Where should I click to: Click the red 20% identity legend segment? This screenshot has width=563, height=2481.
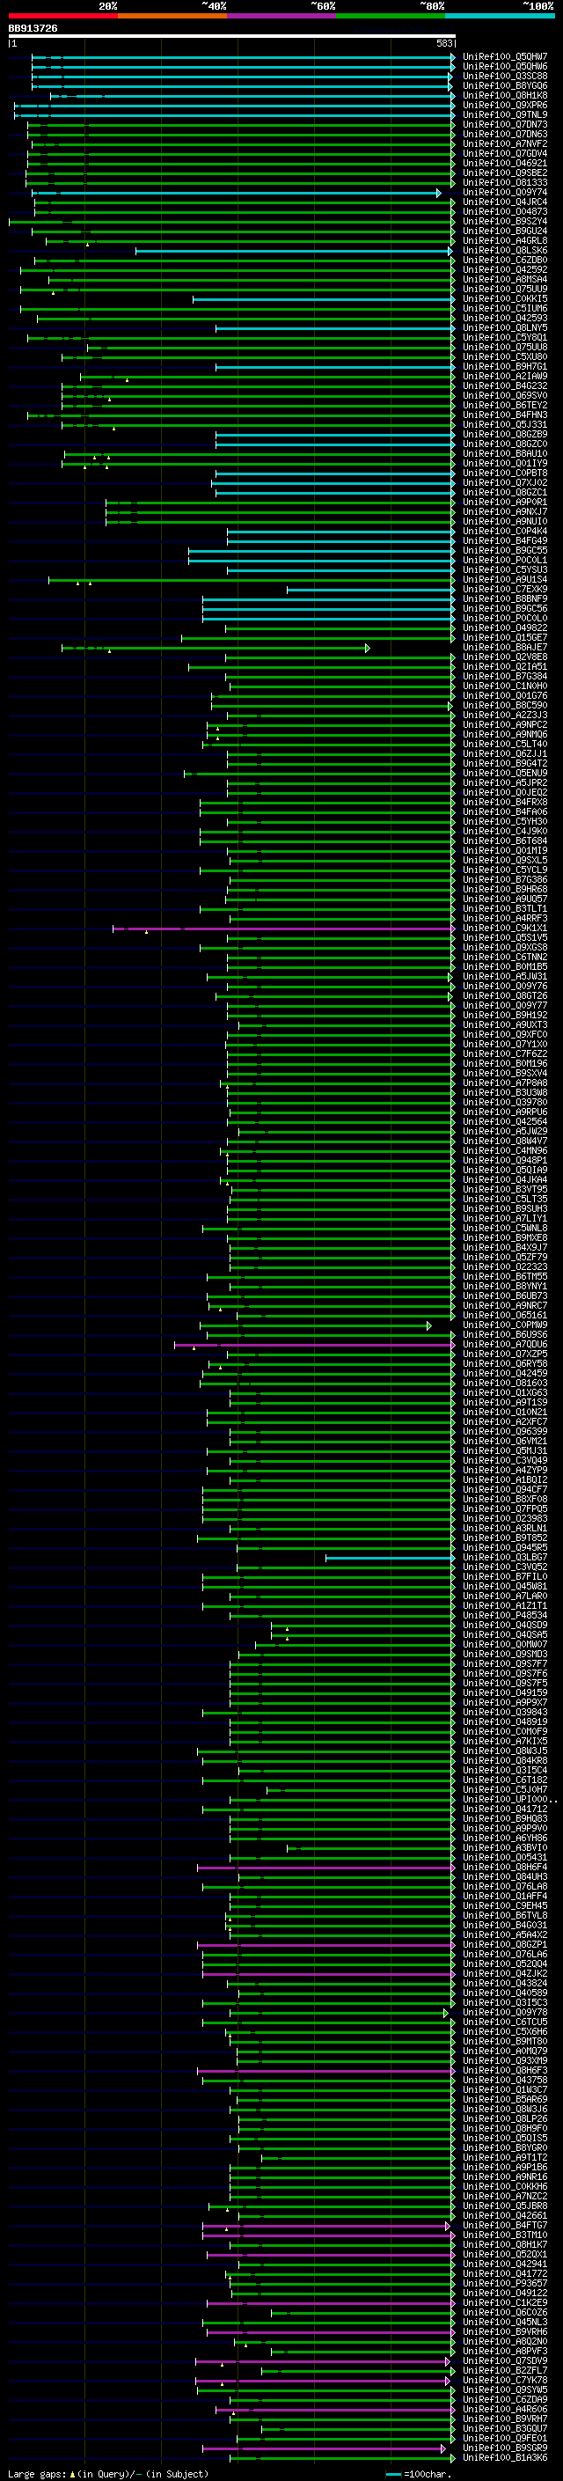tap(62, 16)
